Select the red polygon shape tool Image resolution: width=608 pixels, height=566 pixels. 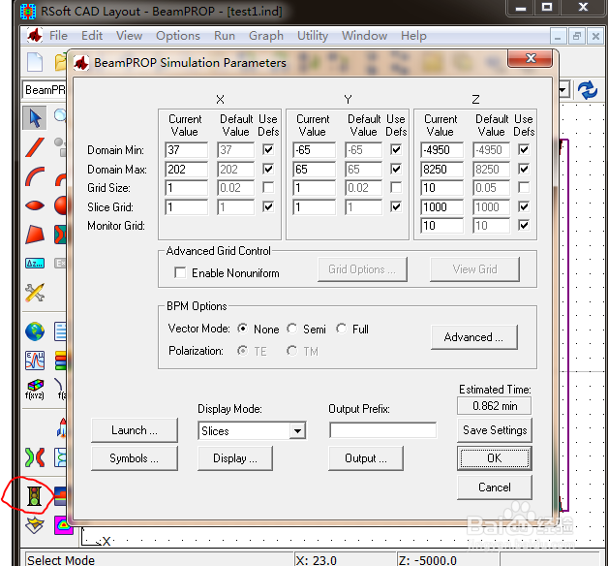35,235
